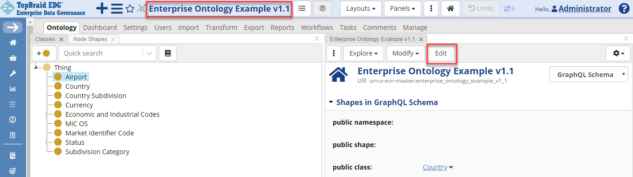Screen dimensions: 633x177
Task: Open the Comments tab
Action: (x=380, y=28)
